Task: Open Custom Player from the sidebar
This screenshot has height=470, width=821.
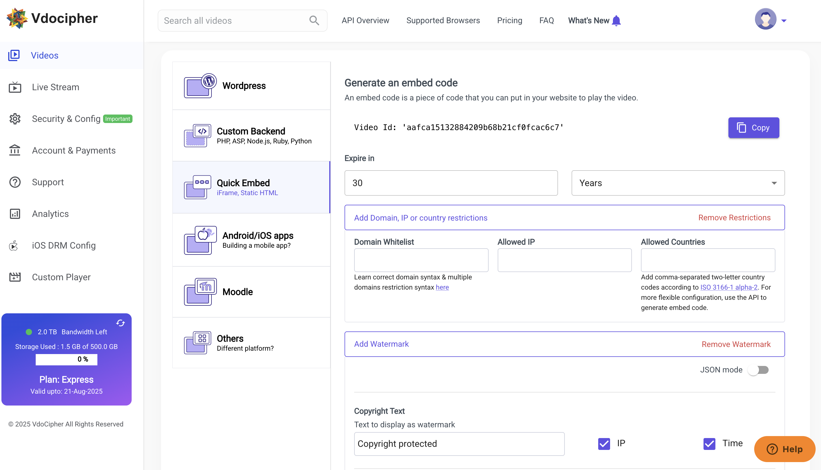Action: pyautogui.click(x=15, y=277)
